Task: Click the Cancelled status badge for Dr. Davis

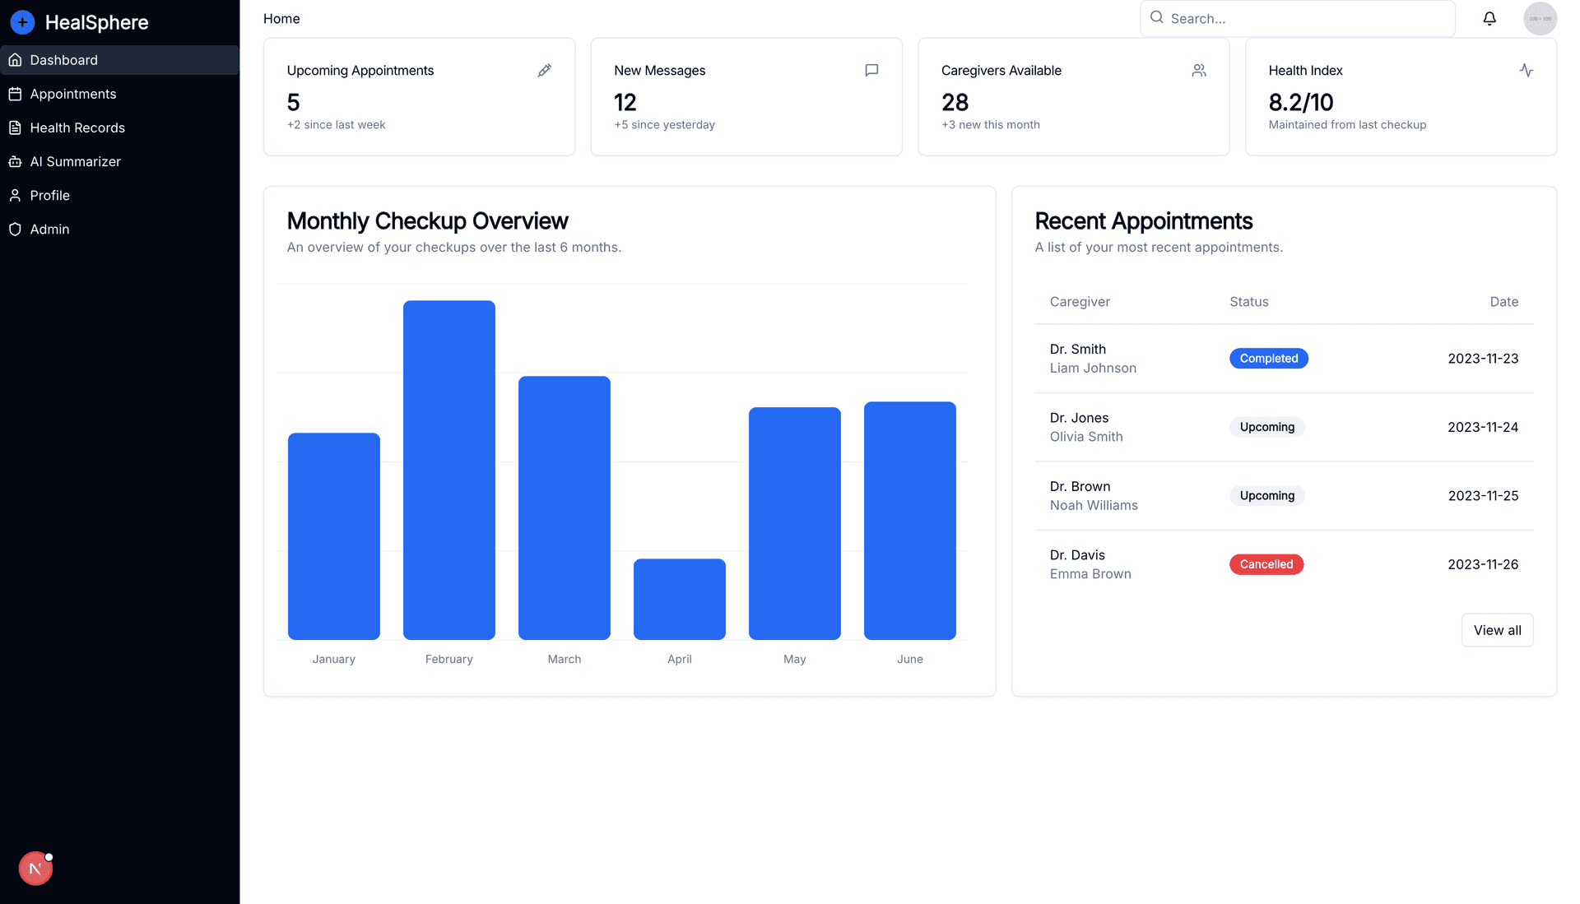Action: click(x=1266, y=564)
